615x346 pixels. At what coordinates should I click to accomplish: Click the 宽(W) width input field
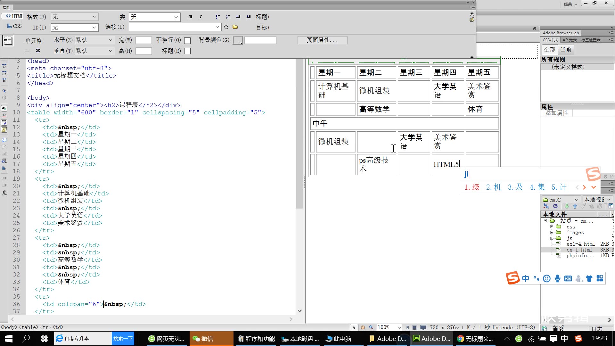coord(143,40)
